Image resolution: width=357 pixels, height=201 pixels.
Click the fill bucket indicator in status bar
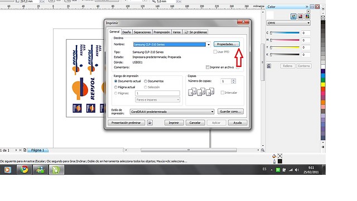tap(274, 156)
